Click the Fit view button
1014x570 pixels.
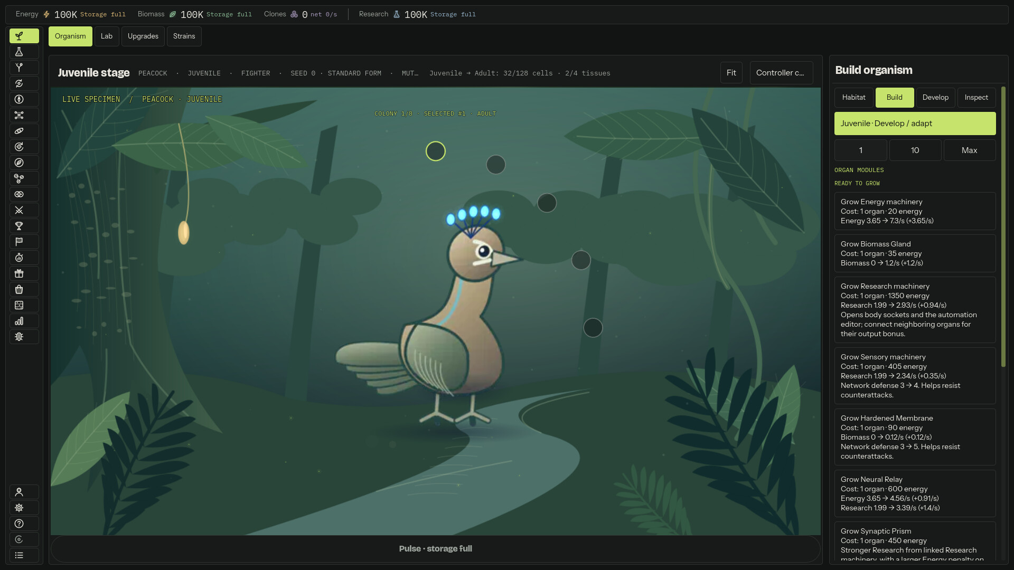pos(731,73)
